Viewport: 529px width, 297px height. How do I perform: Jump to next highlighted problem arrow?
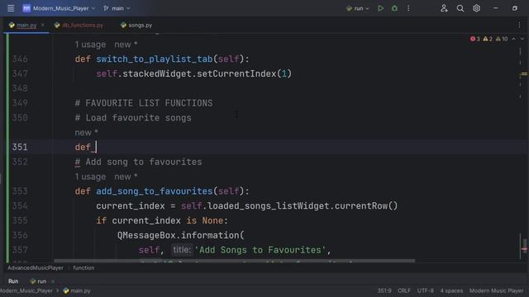coord(522,39)
